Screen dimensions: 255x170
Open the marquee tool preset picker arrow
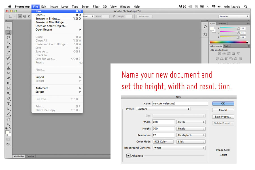coord(14,16)
